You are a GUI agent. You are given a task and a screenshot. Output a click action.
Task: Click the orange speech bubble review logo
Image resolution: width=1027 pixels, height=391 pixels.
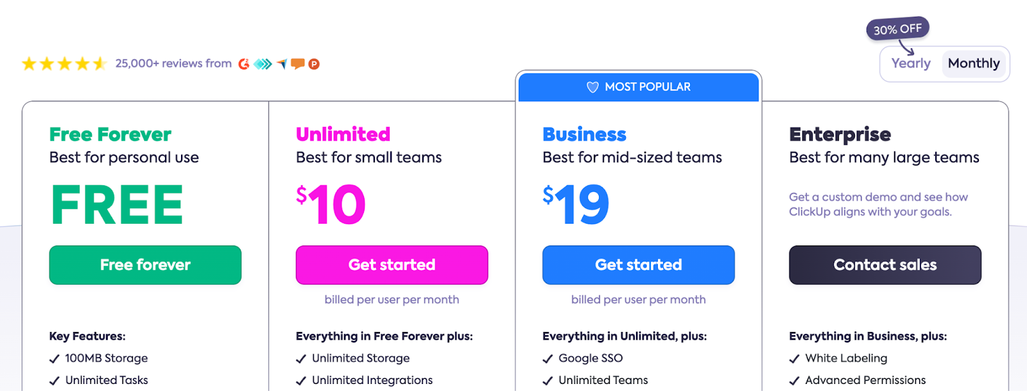click(298, 63)
